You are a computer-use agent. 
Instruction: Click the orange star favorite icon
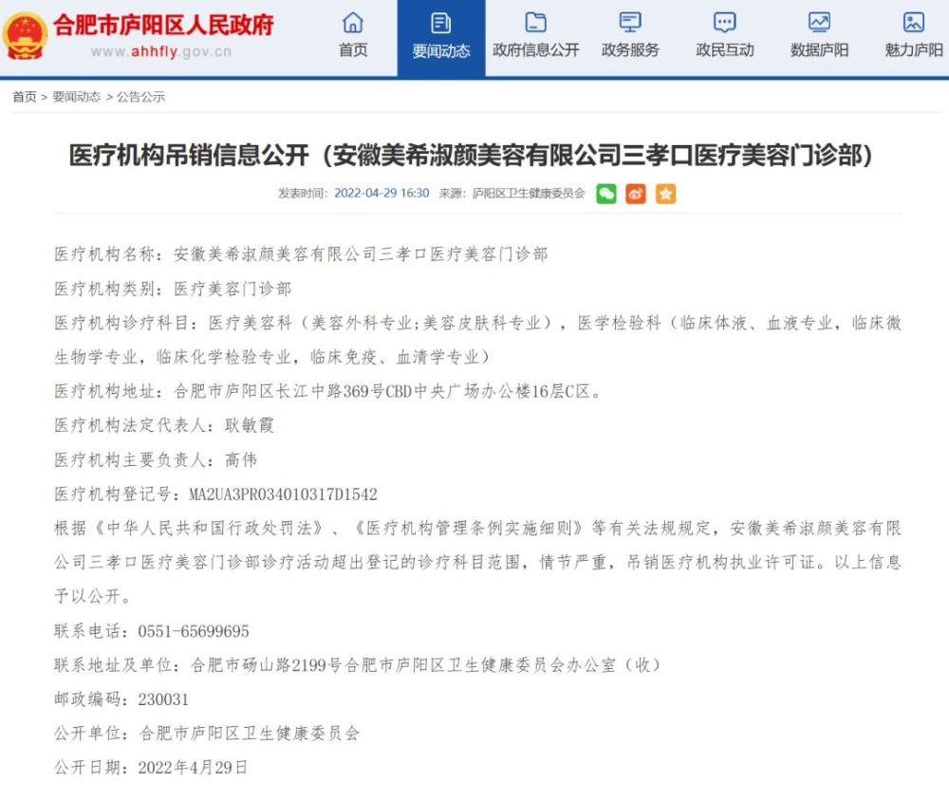pos(665,194)
